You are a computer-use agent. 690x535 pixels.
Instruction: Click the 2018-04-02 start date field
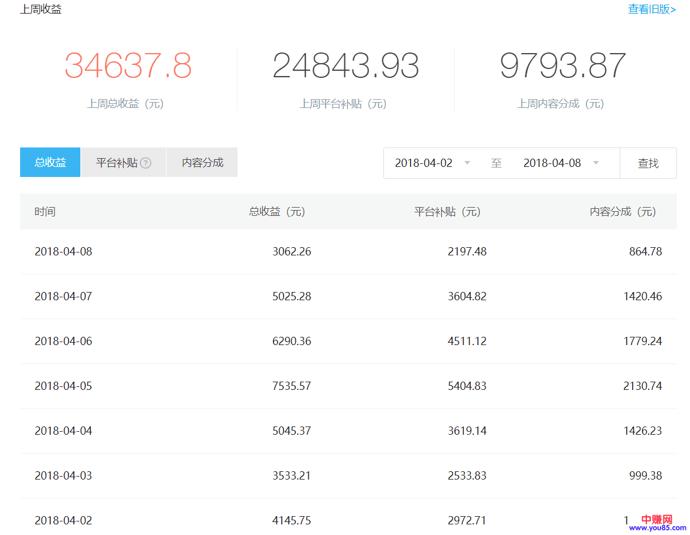coord(424,163)
